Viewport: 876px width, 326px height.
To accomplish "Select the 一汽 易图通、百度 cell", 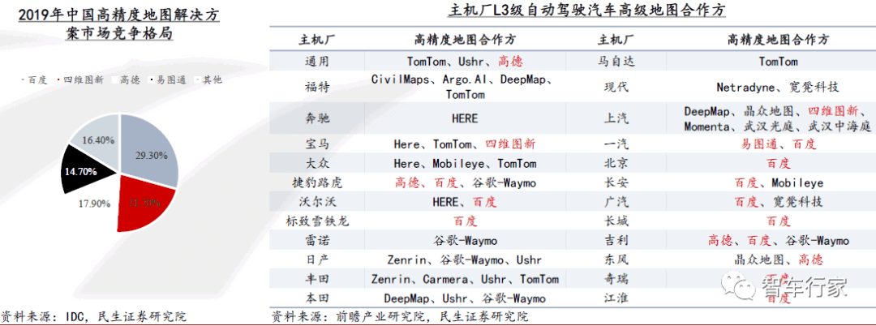I will (x=778, y=144).
